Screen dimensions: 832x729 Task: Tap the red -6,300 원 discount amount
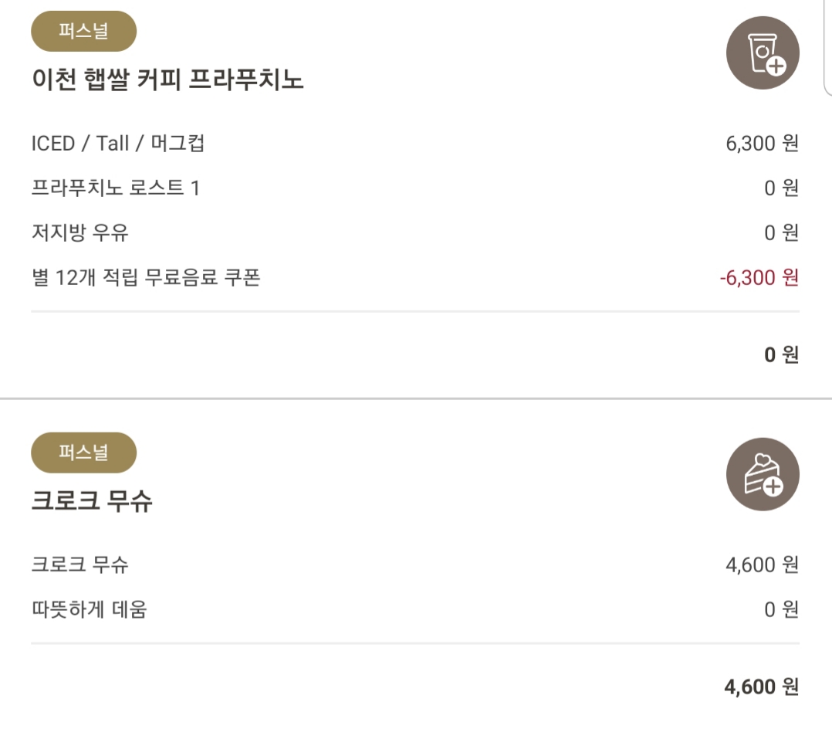click(759, 277)
